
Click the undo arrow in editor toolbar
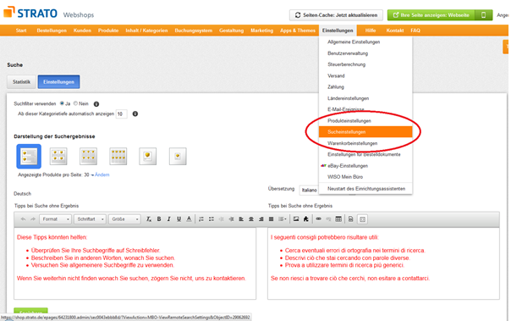(23, 219)
